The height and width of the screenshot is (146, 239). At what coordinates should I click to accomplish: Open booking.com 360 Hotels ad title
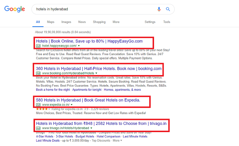pyautogui.click(x=99, y=69)
